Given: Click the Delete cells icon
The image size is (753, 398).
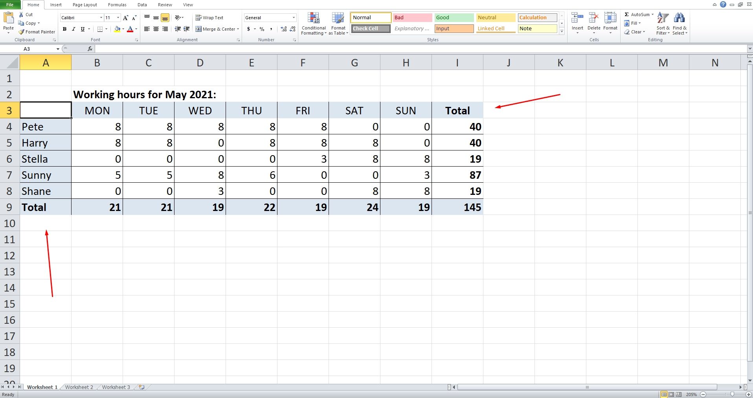Looking at the screenshot, I should [x=594, y=18].
